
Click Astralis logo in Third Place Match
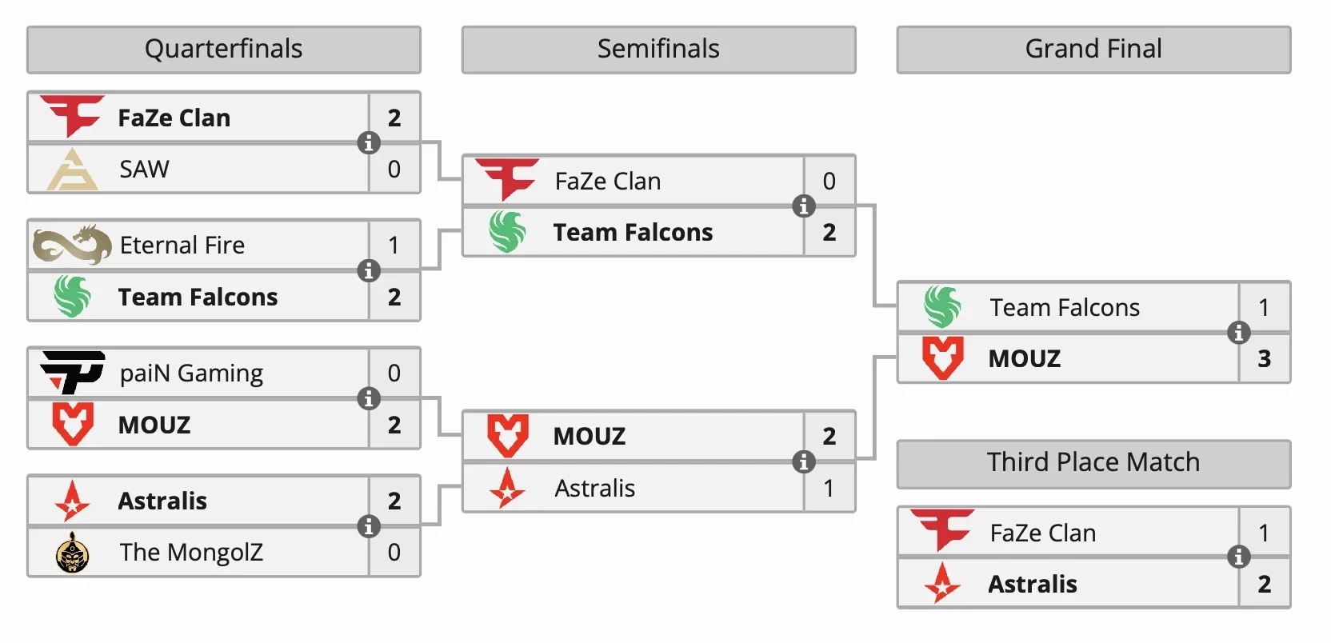pyautogui.click(x=942, y=584)
